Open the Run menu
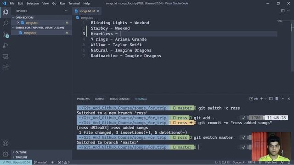 click(62, 3)
